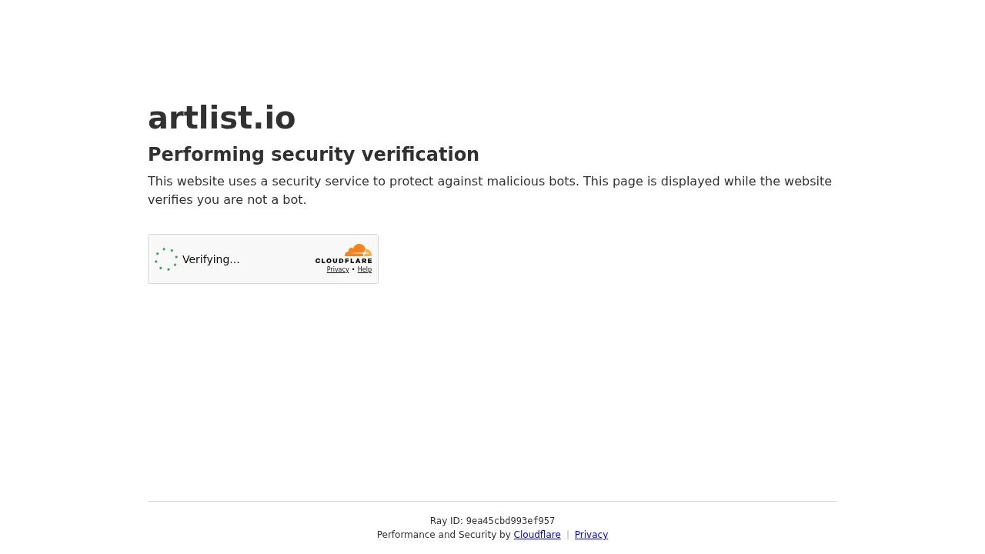Open the footer Privacy link
This screenshot has width=985, height=554.
coord(591,535)
